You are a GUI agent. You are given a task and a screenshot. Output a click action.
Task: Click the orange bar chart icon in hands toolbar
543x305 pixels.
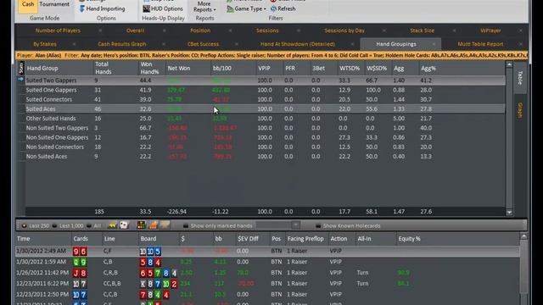(153, 225)
